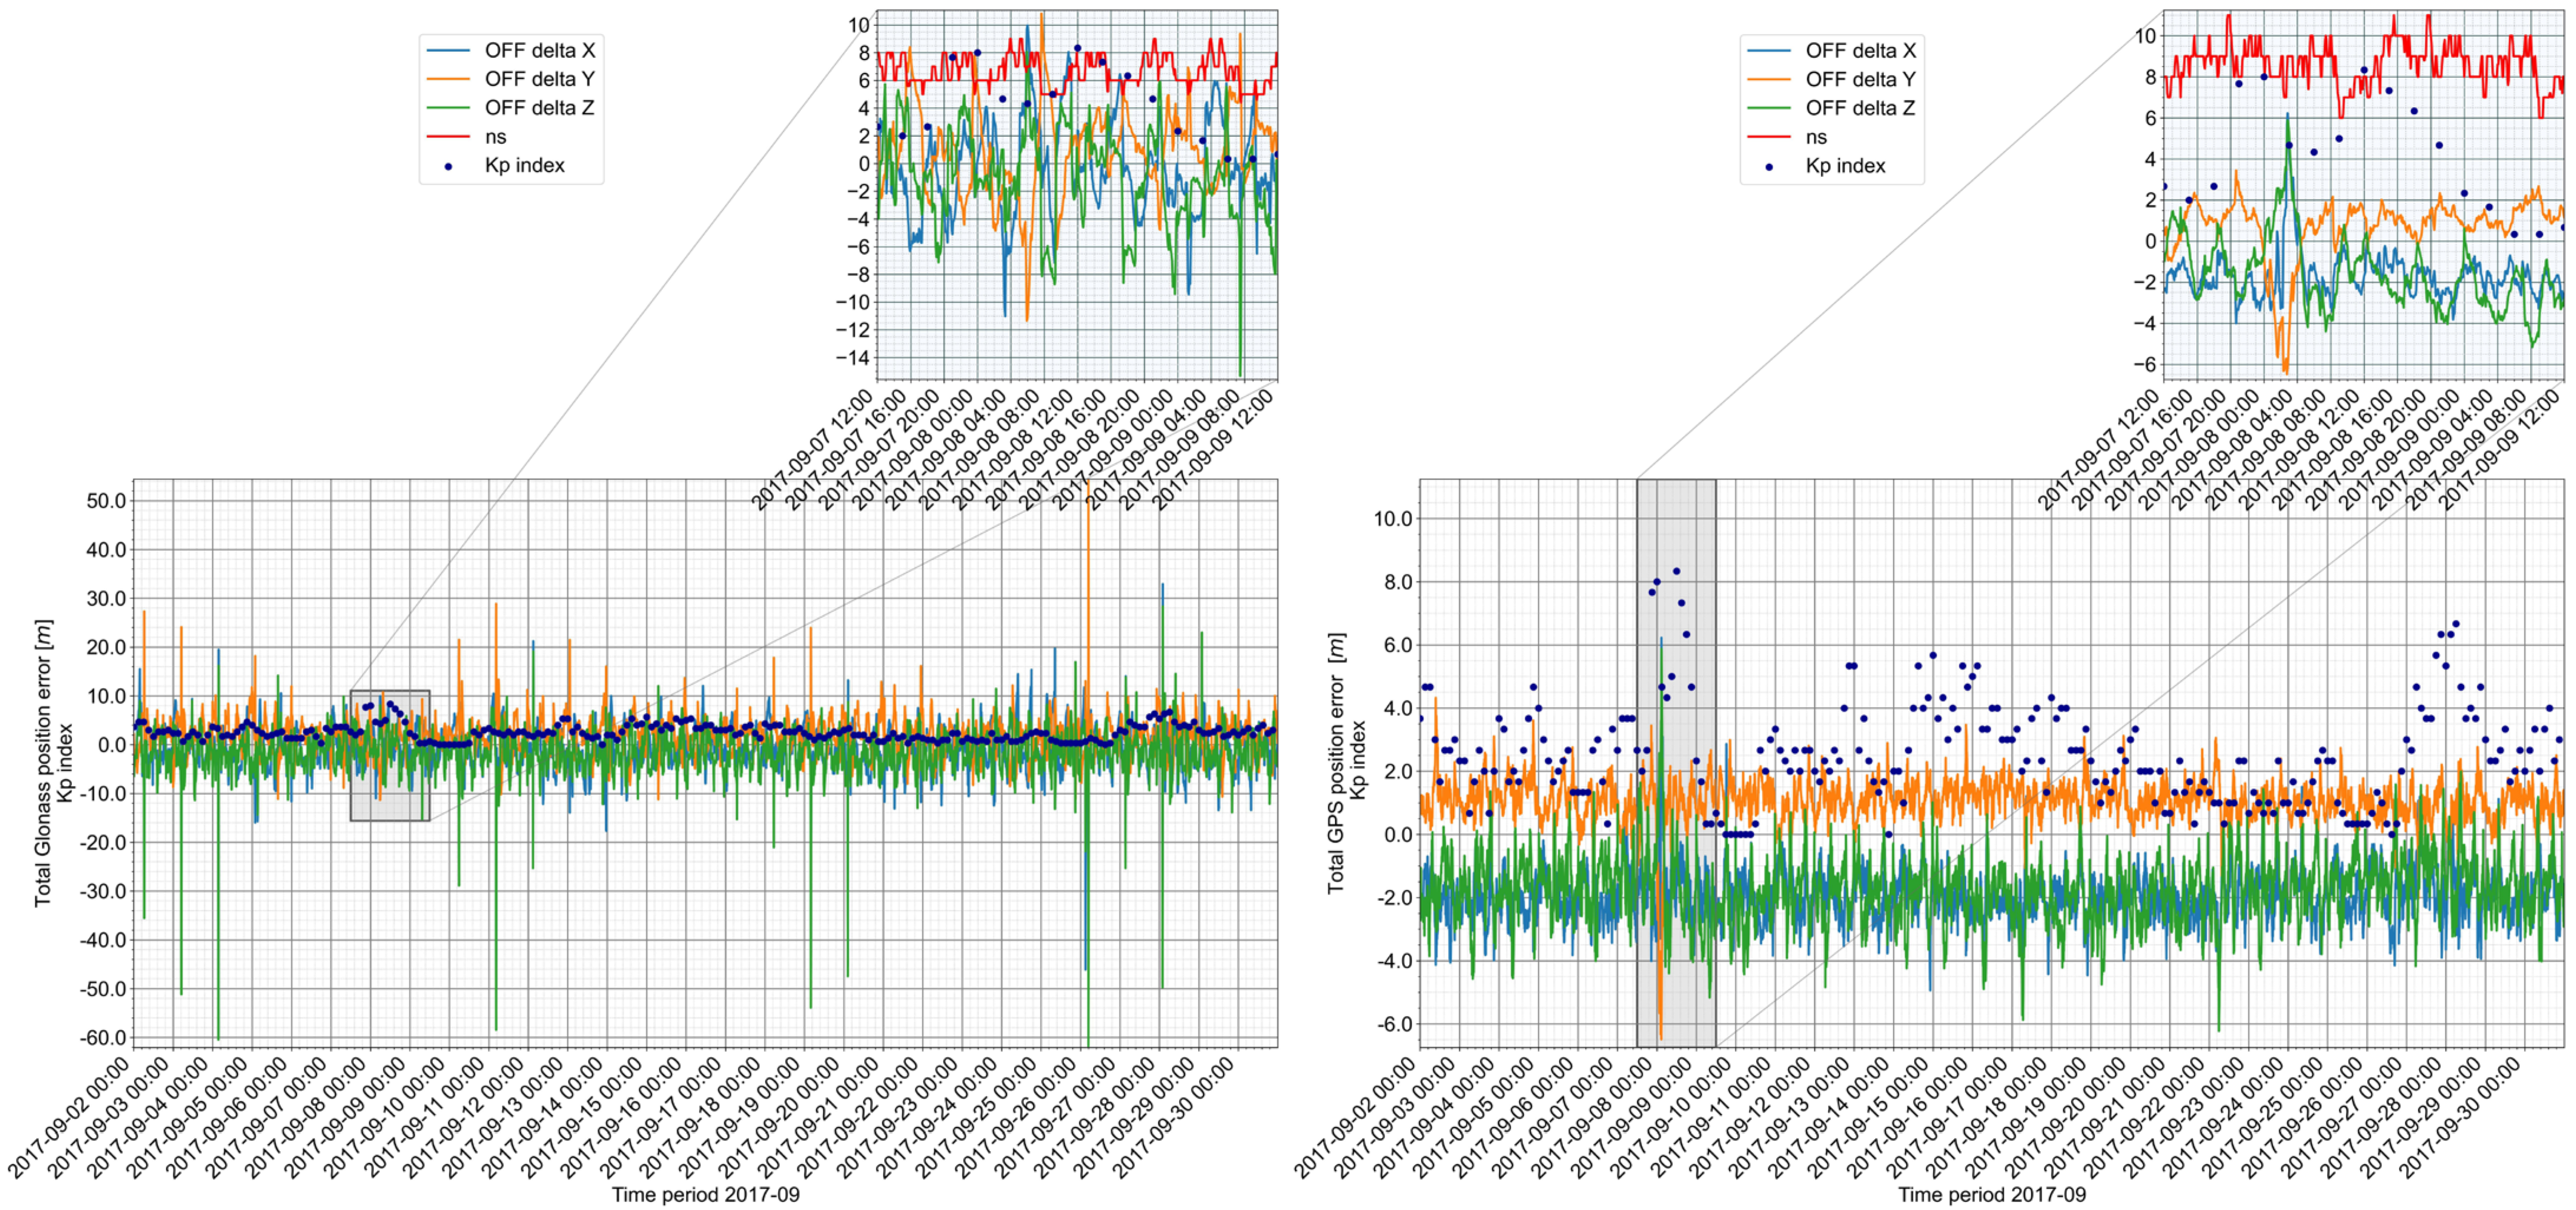Click the gray zoom rectangle in Glonass plot
The image size is (2576, 1210).
tap(390, 755)
